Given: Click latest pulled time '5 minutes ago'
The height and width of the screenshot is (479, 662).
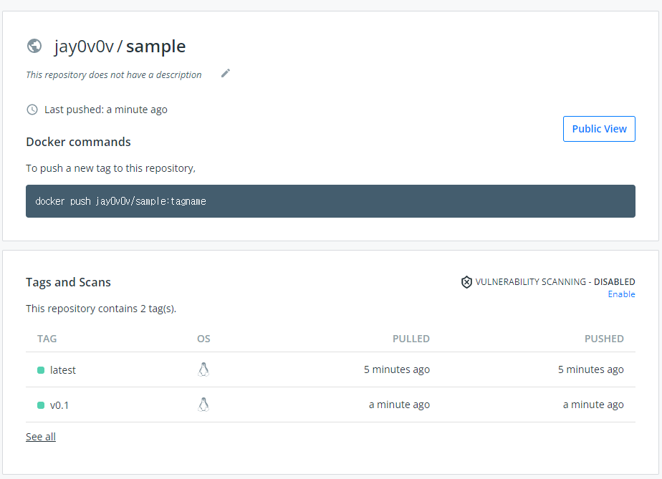Looking at the screenshot, I should click(397, 369).
